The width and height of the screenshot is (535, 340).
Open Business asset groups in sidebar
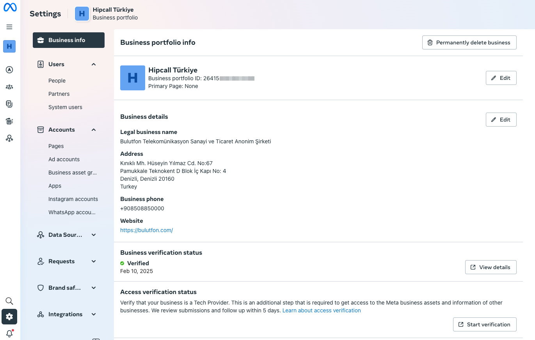(x=73, y=173)
